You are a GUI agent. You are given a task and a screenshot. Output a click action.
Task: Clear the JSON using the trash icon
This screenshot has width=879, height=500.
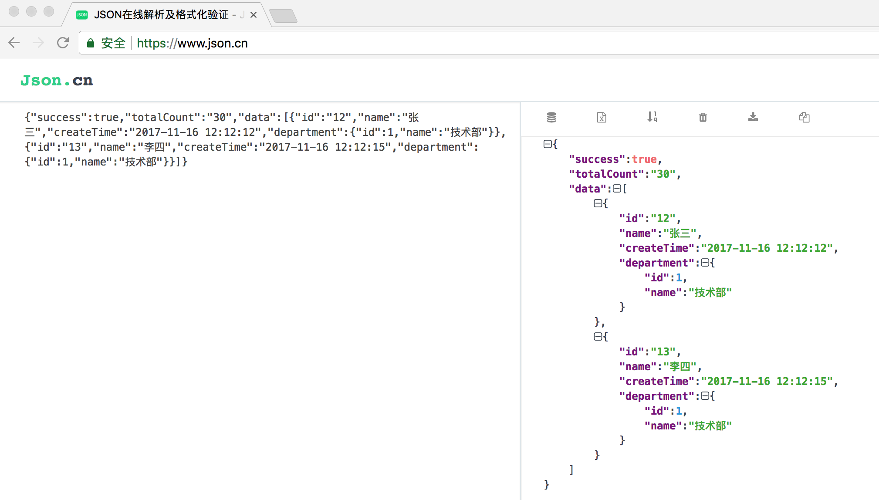(x=702, y=118)
